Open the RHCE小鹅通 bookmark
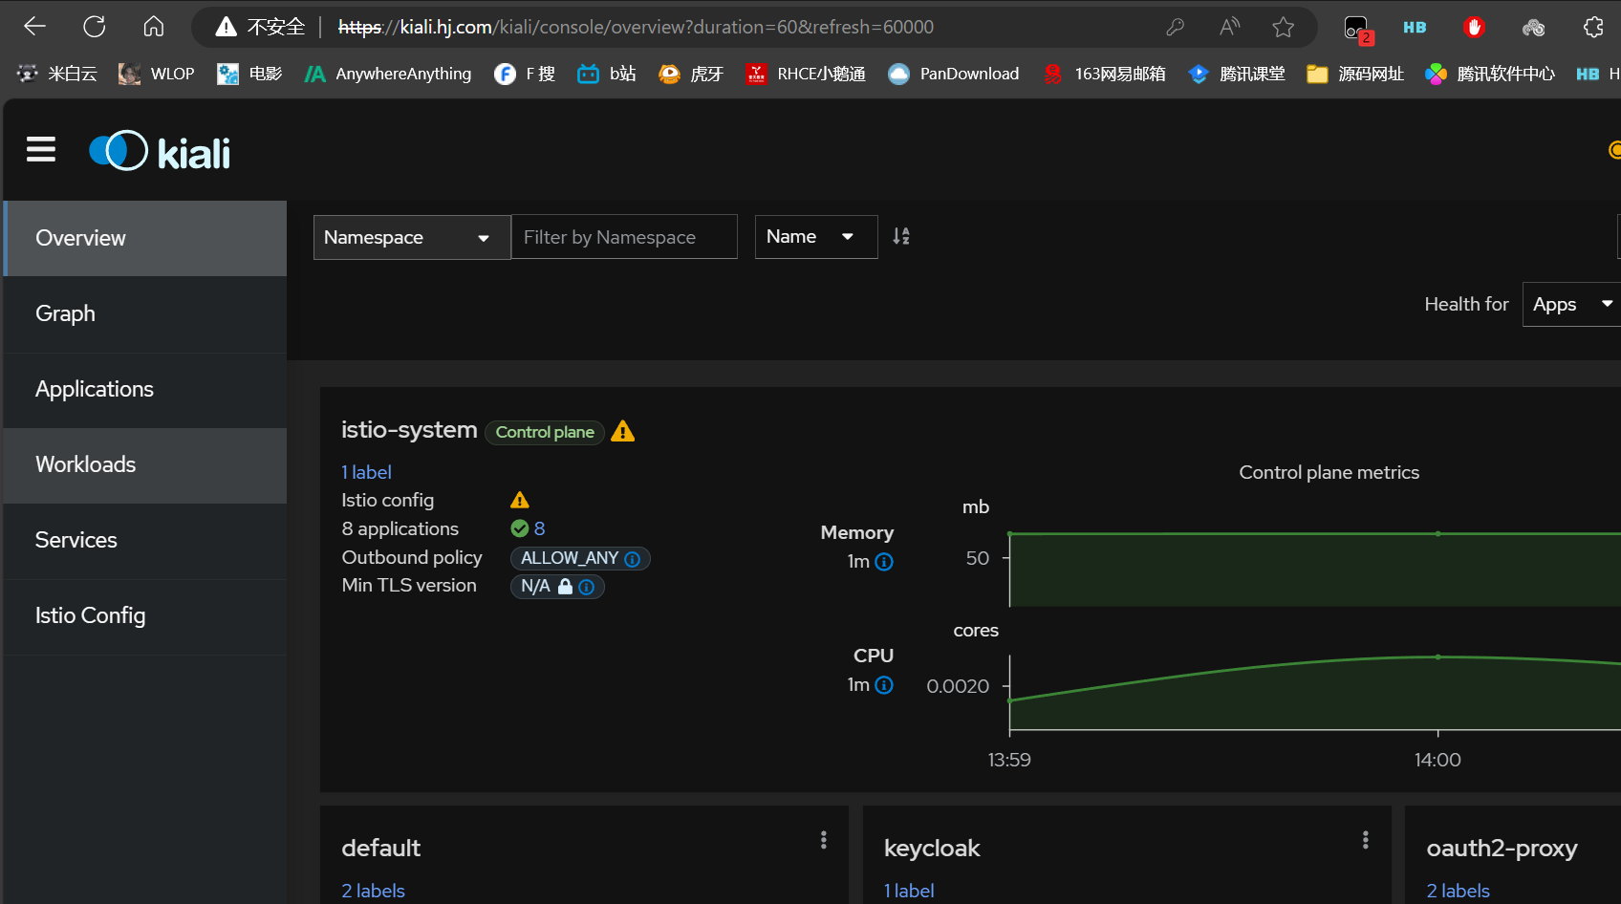The width and height of the screenshot is (1621, 904). click(x=806, y=74)
